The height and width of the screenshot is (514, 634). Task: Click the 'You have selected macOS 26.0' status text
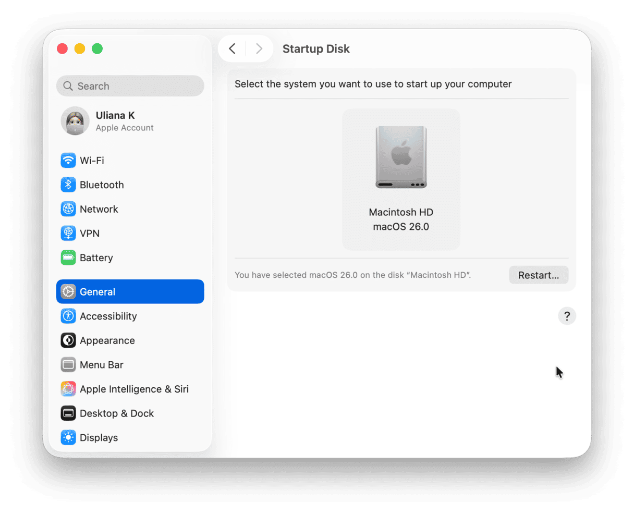pos(352,275)
